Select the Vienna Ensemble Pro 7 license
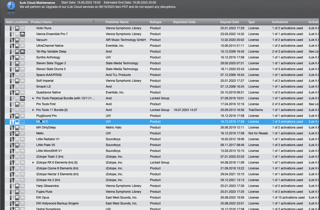 [x=52, y=34]
